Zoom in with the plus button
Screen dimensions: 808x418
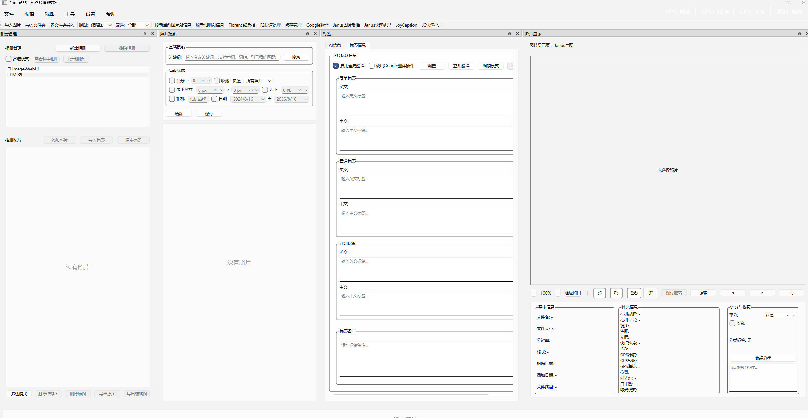tap(558, 293)
